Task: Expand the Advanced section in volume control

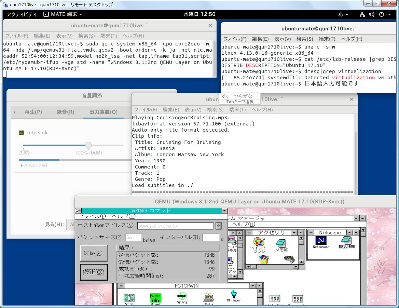Action: coord(33,165)
